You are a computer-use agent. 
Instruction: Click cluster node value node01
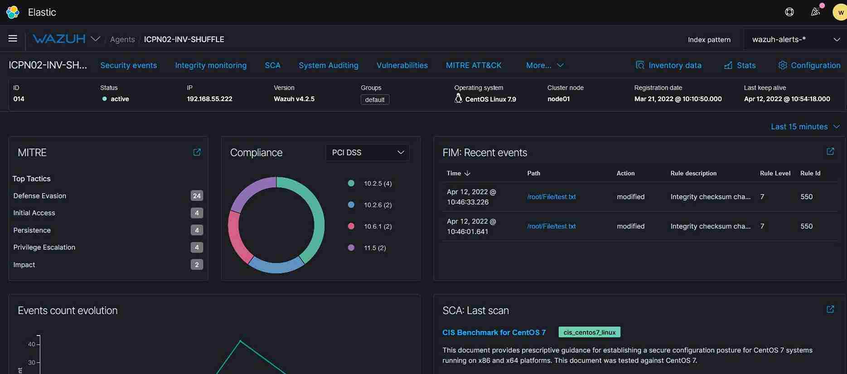[x=558, y=99]
